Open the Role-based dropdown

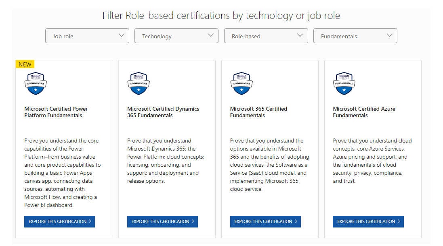[266, 36]
